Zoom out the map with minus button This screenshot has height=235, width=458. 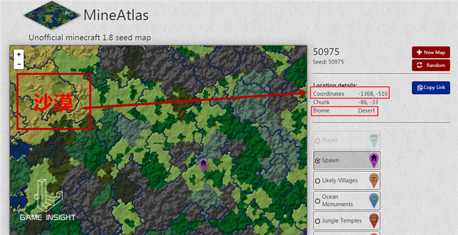tap(19, 64)
